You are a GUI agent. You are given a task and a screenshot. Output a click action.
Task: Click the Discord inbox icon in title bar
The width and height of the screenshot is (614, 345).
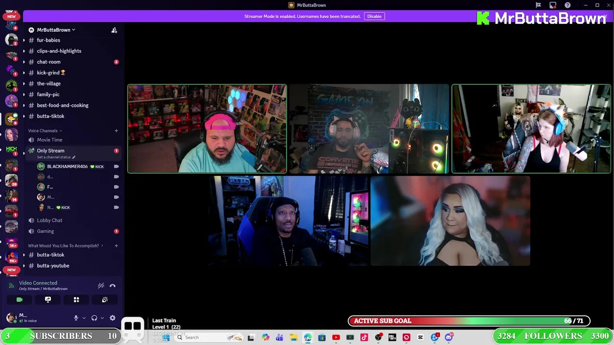click(x=553, y=5)
